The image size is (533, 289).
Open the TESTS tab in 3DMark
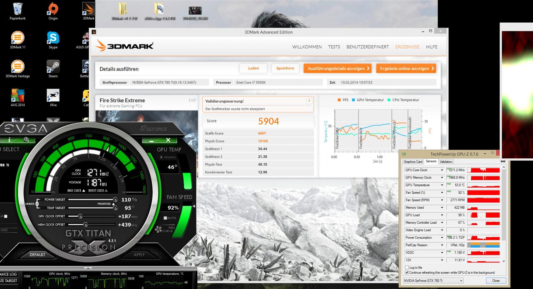pos(334,47)
